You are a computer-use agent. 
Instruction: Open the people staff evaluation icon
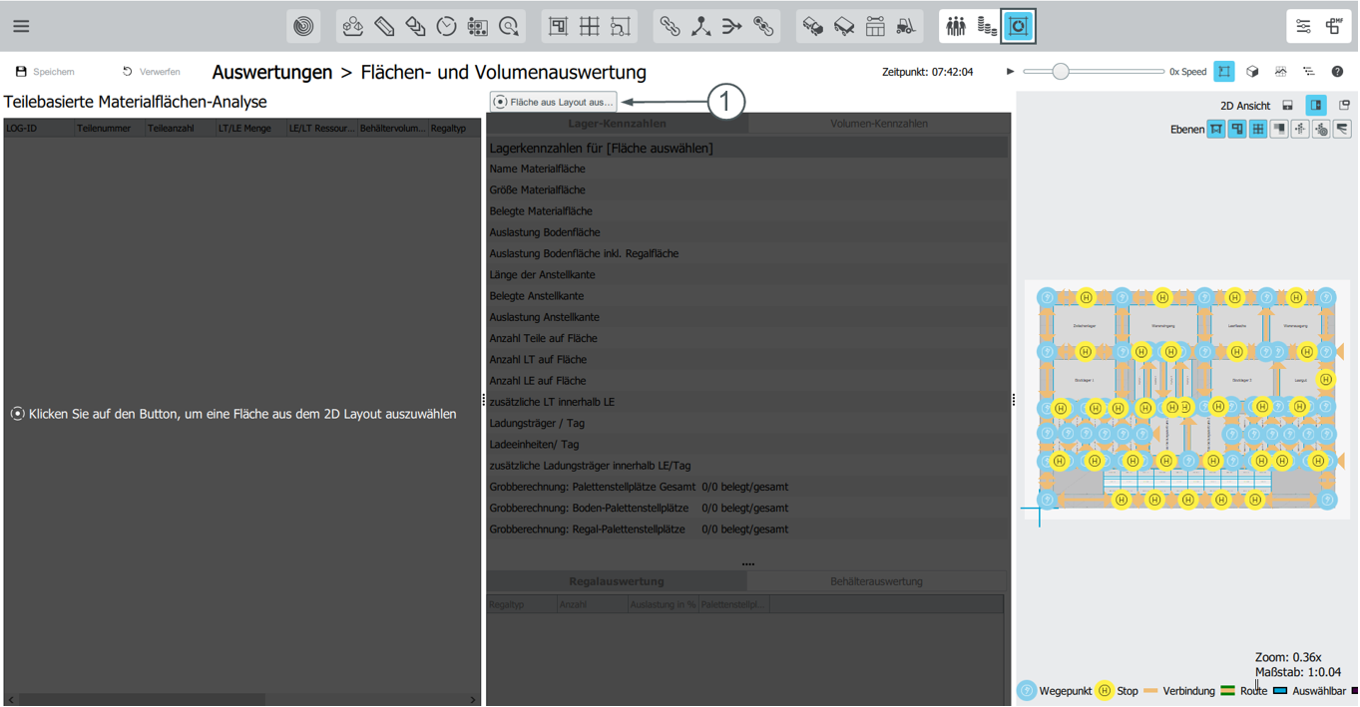pyautogui.click(x=956, y=27)
